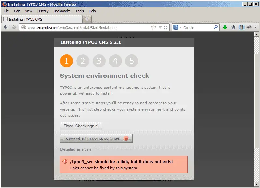The image size is (260, 188).
Task: Bookmark this page with the star
Action: click(154, 27)
